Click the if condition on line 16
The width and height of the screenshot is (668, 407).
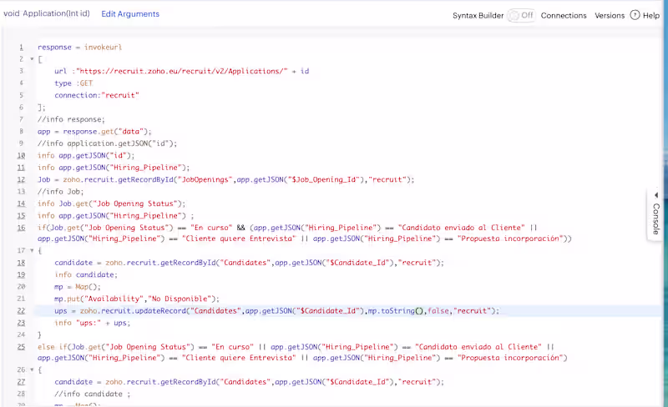pos(305,233)
